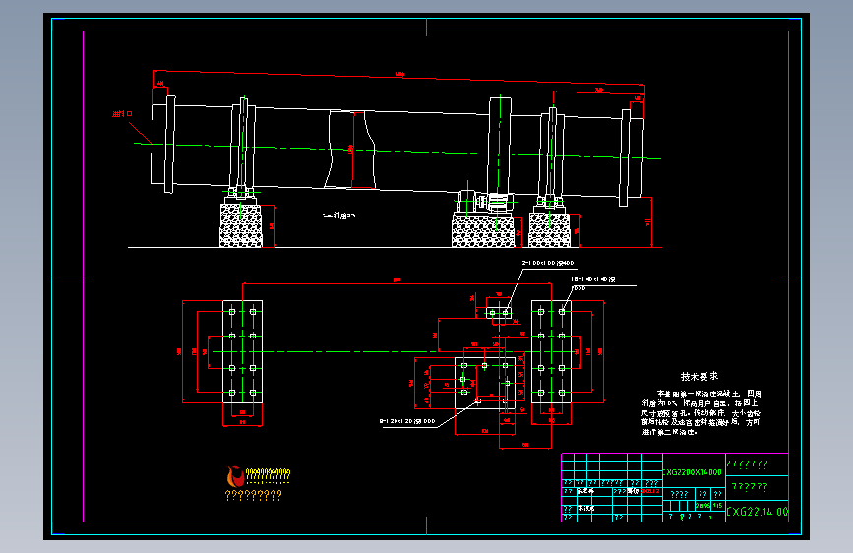
Task: Click the 2-100x100 hole annotation text
Action: pos(548,263)
